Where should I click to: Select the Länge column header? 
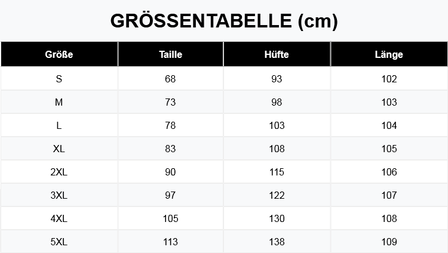pos(389,54)
